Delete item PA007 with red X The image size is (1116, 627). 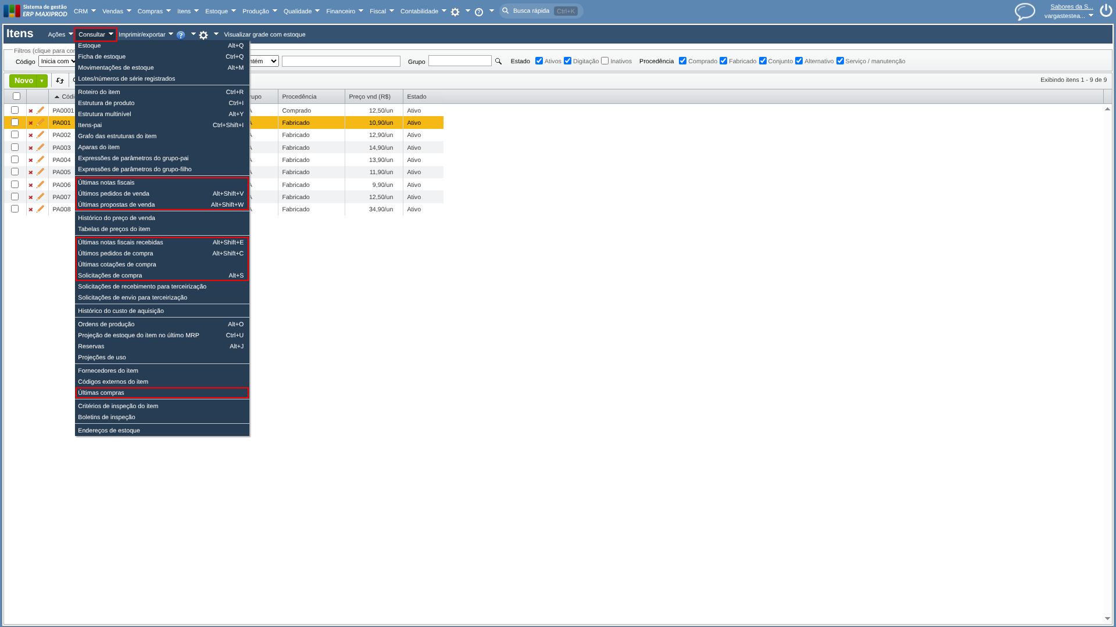31,197
